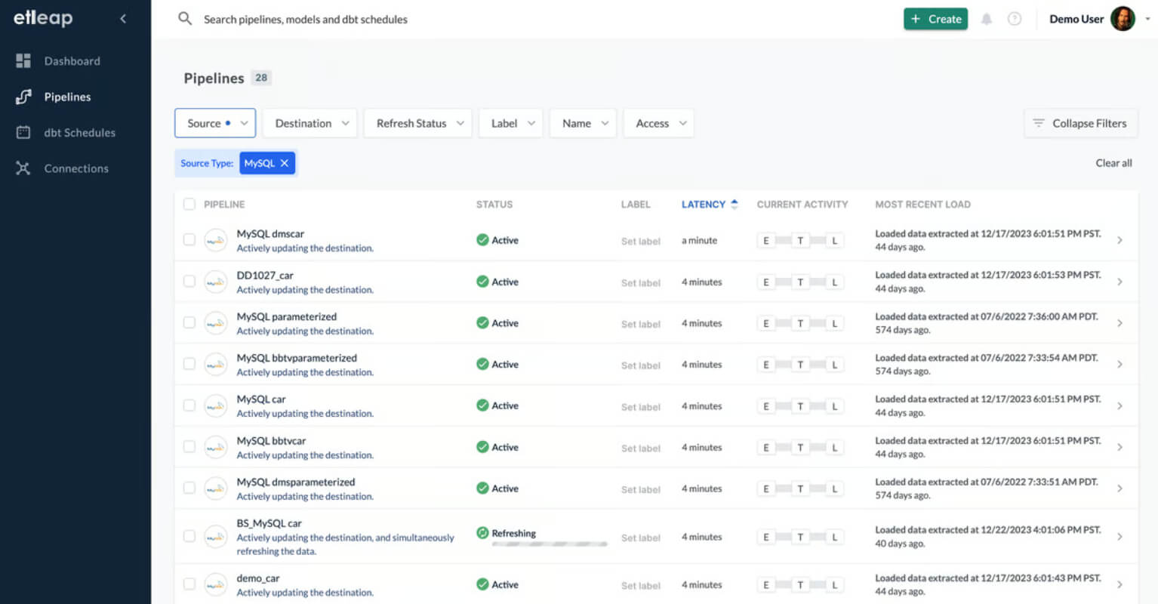Open demo_car details via row chevron

click(1120, 584)
